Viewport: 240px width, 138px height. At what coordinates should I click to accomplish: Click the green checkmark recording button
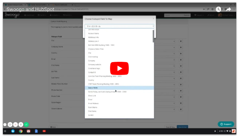tap(26, 124)
